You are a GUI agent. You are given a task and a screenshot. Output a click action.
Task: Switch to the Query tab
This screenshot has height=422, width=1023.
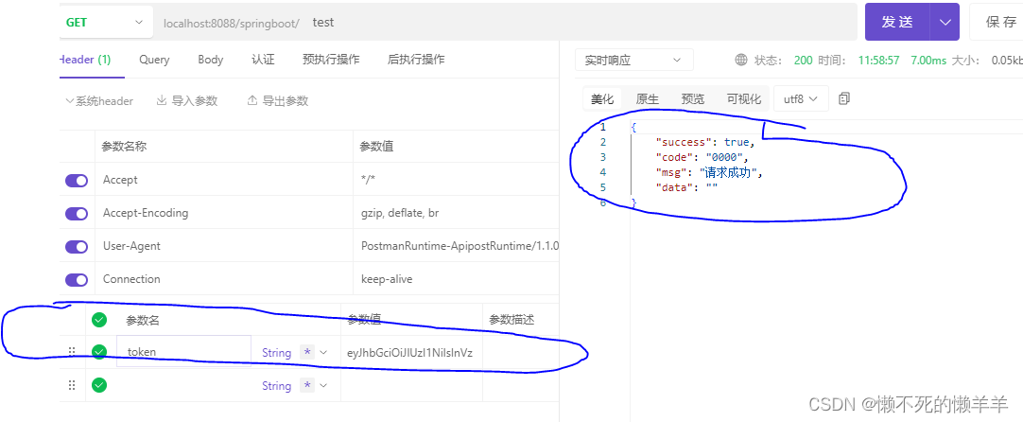click(x=154, y=60)
